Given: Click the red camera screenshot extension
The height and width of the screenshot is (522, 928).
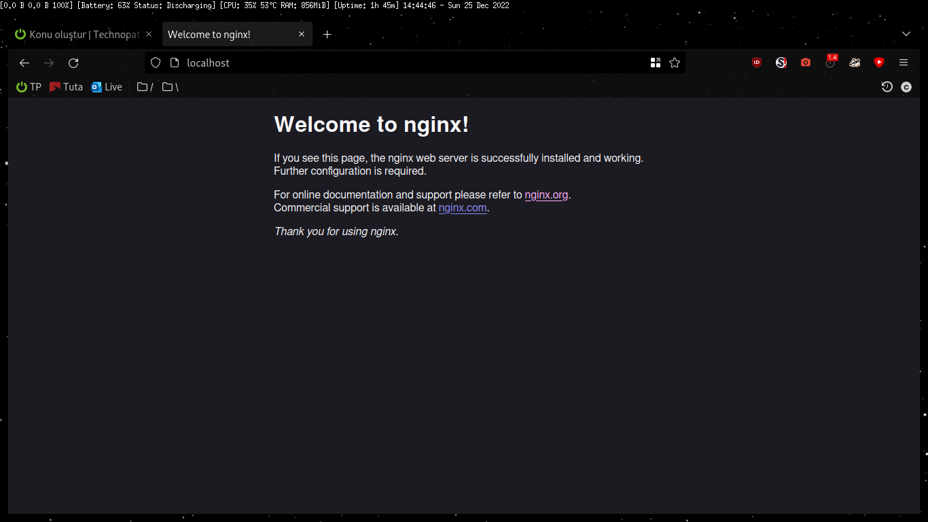Looking at the screenshot, I should point(806,63).
